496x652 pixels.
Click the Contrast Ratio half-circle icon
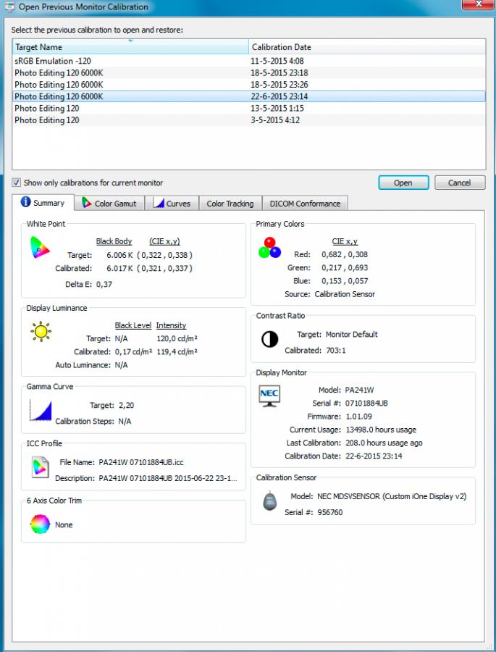pyautogui.click(x=269, y=339)
